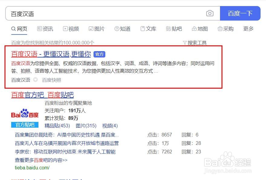Open result 百度汉语 - 更懂汉语,更懂你
This screenshot has height=180, width=266.
point(51,54)
